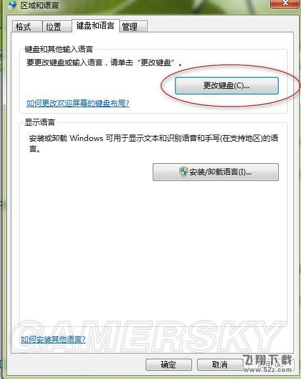Click the shield icon on the install/uninstall languages button
Viewport: 301px width, 379px height.
[184, 171]
